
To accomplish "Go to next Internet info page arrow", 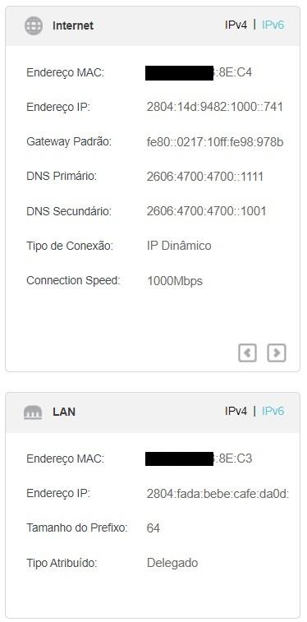I will [x=277, y=352].
